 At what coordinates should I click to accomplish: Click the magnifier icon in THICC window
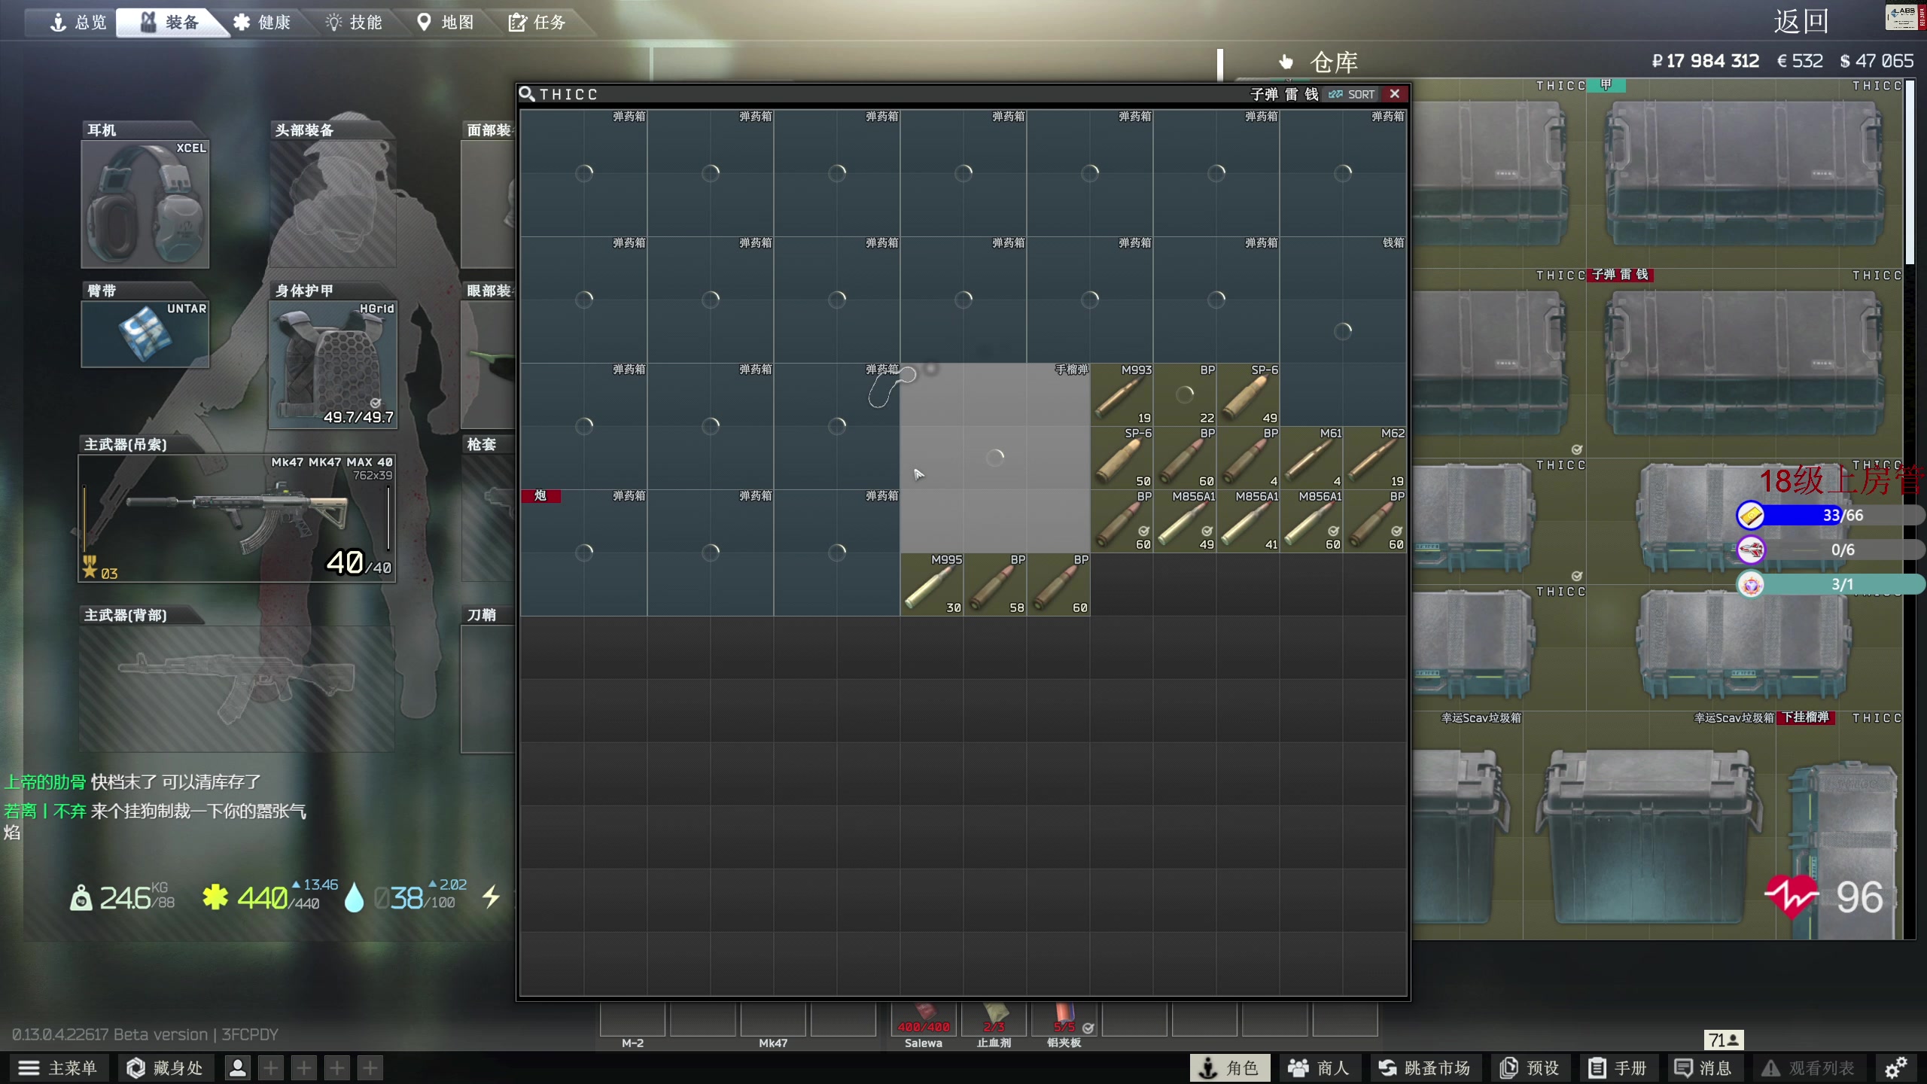527,94
